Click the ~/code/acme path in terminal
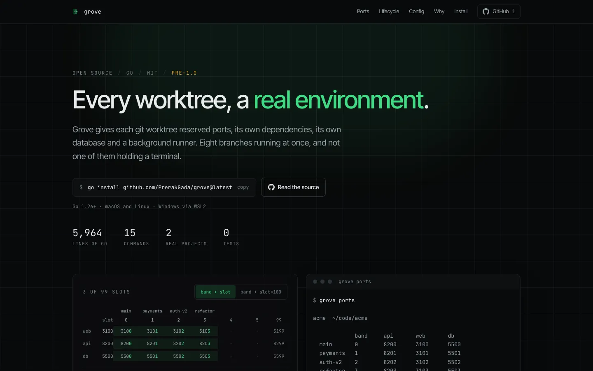The image size is (593, 371). (350, 318)
